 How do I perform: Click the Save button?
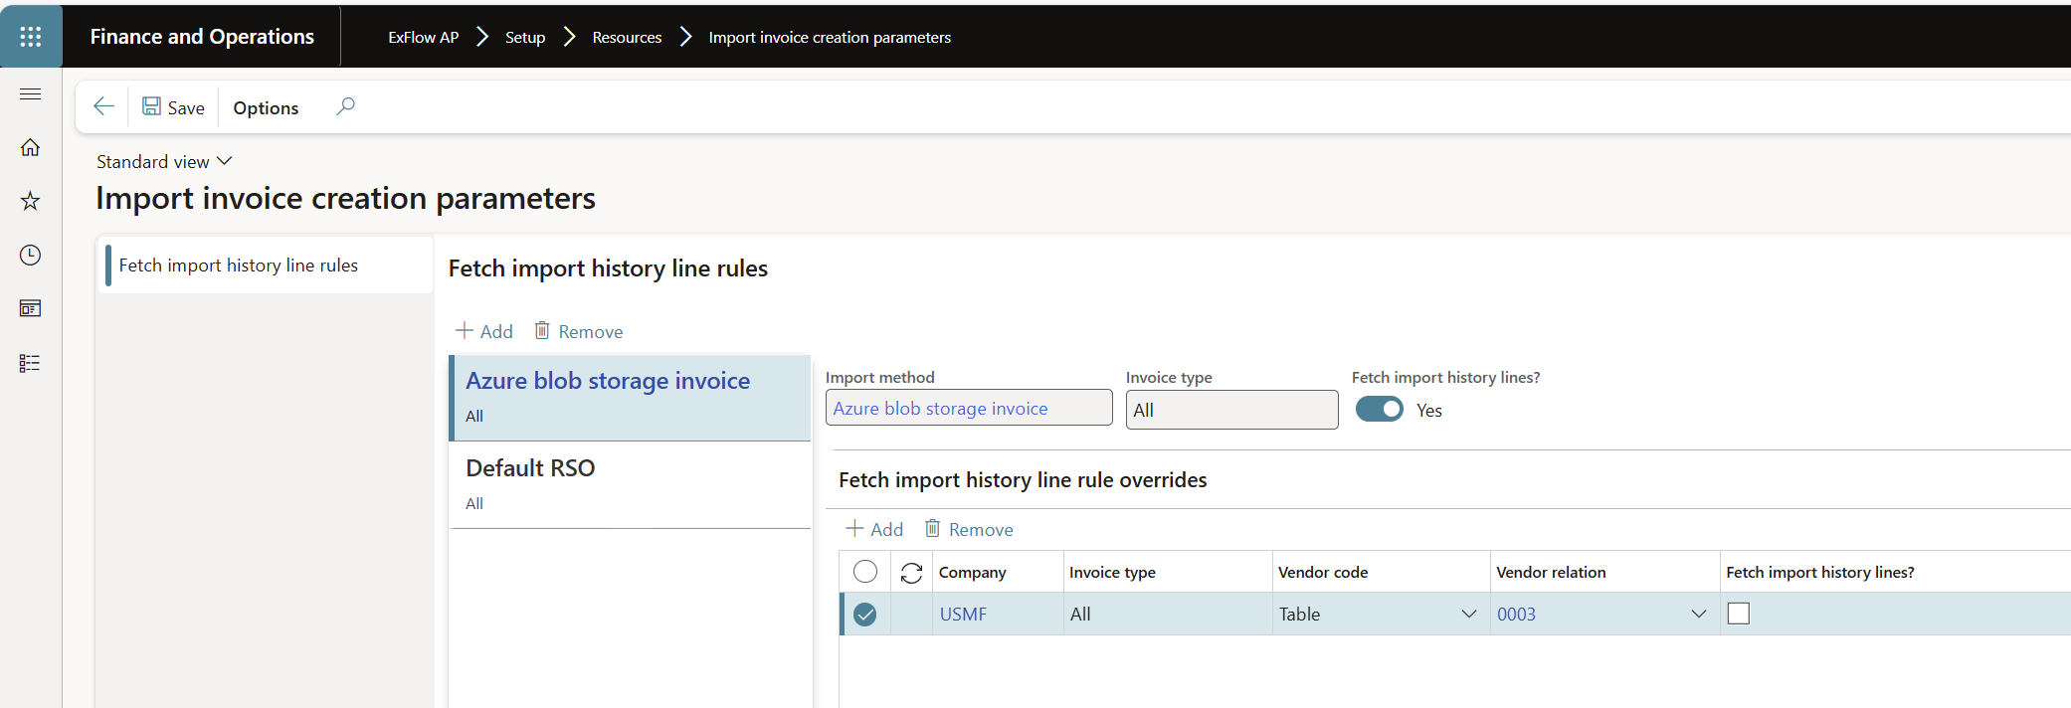[x=173, y=107]
